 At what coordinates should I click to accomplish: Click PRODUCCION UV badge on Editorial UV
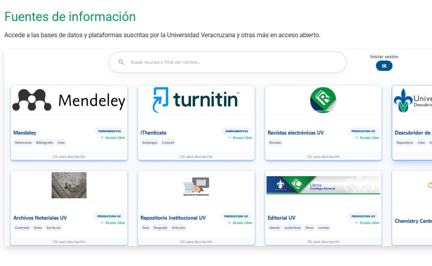[363, 216]
